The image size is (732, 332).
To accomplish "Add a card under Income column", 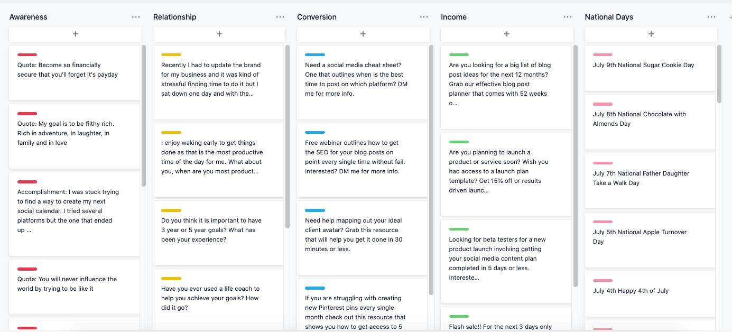I will (x=507, y=34).
